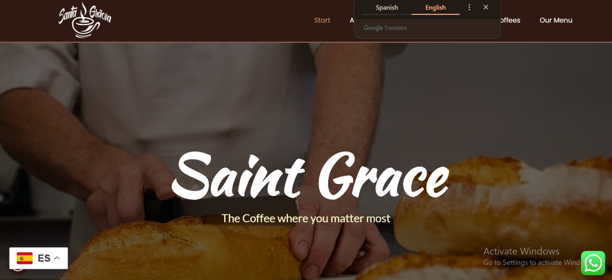Click the hidden nav item starting with A
This screenshot has width=612, height=280.
(x=351, y=20)
